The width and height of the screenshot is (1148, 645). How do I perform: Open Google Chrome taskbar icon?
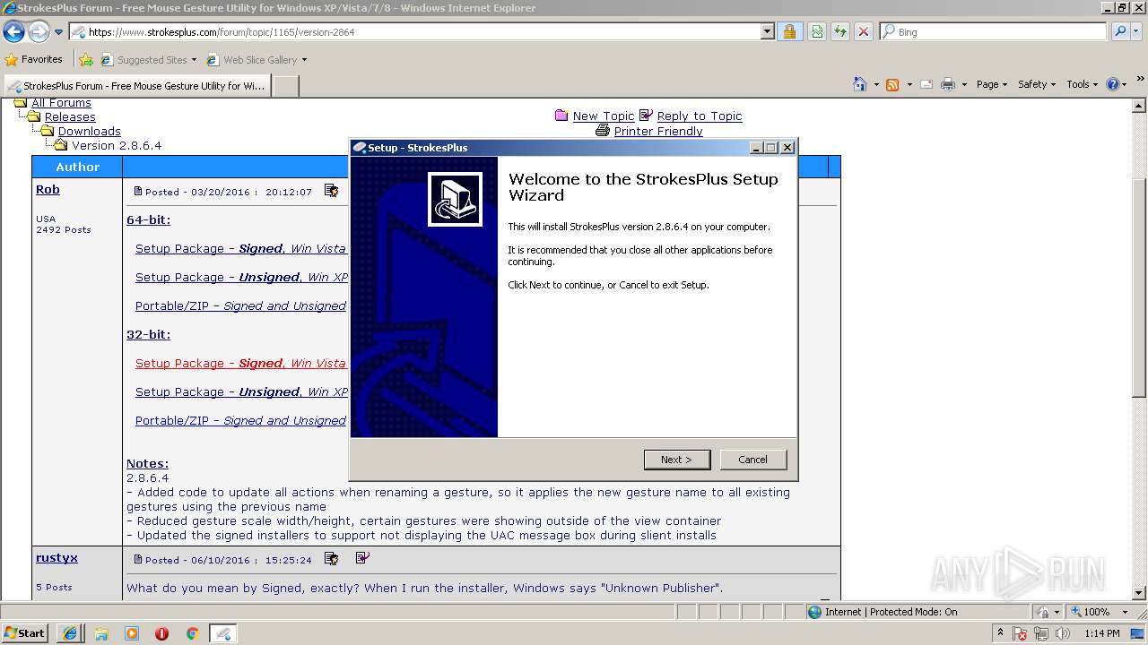192,633
